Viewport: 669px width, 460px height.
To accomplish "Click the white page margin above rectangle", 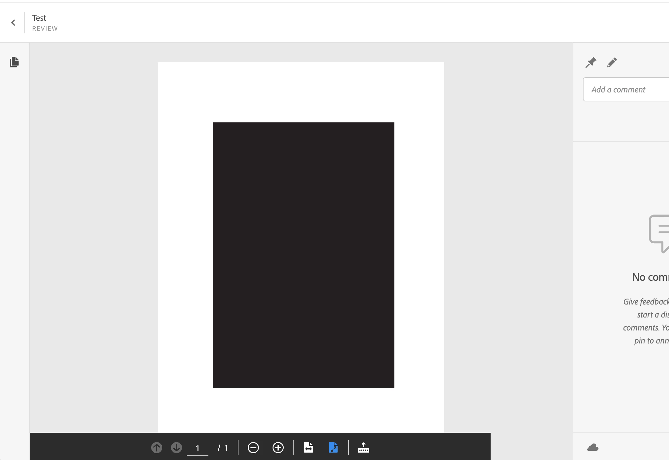I will (x=300, y=92).
